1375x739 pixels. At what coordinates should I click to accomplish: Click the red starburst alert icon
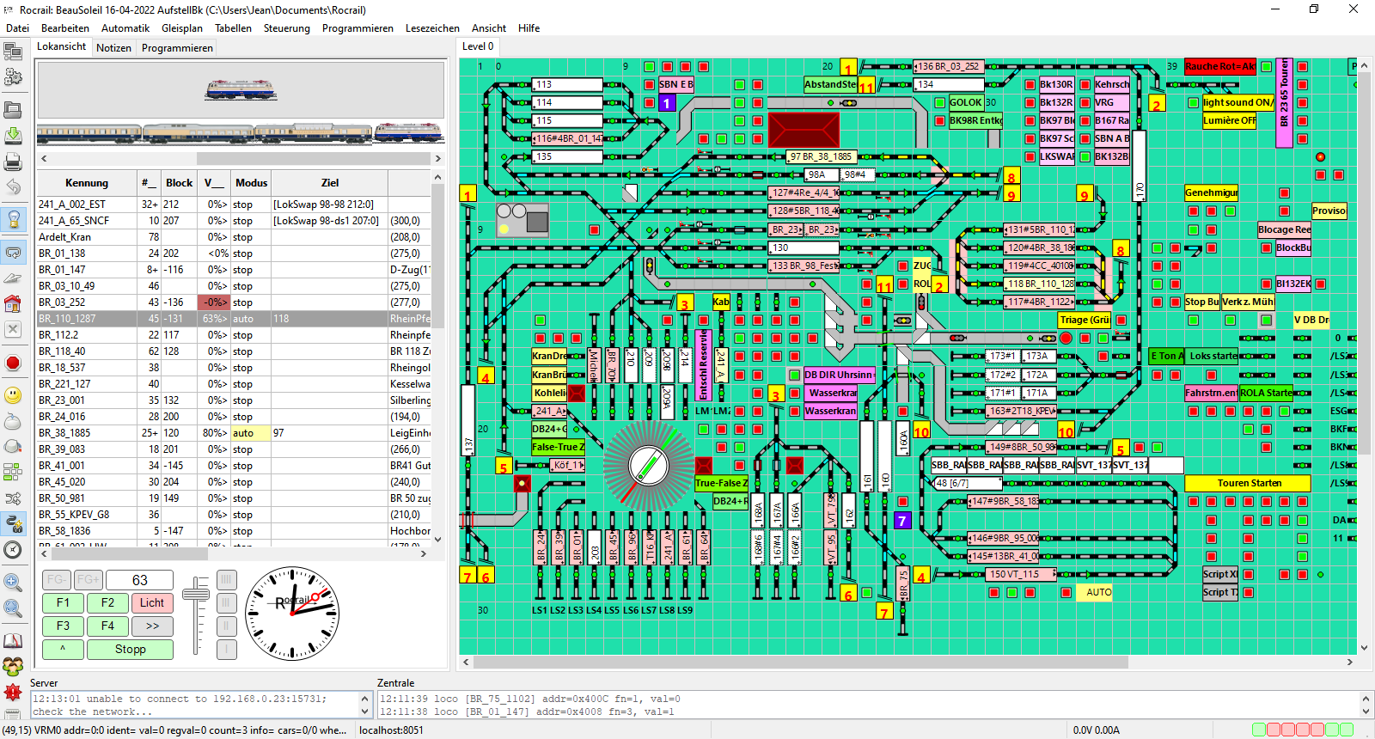click(13, 692)
